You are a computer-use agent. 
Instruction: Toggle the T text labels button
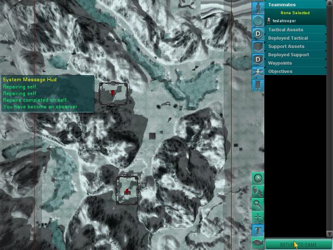[x=258, y=230]
